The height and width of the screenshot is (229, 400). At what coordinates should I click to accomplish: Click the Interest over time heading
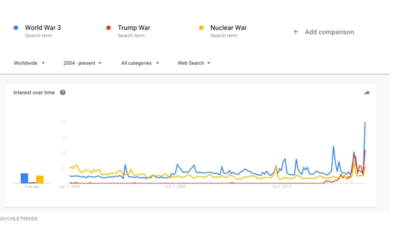(34, 93)
